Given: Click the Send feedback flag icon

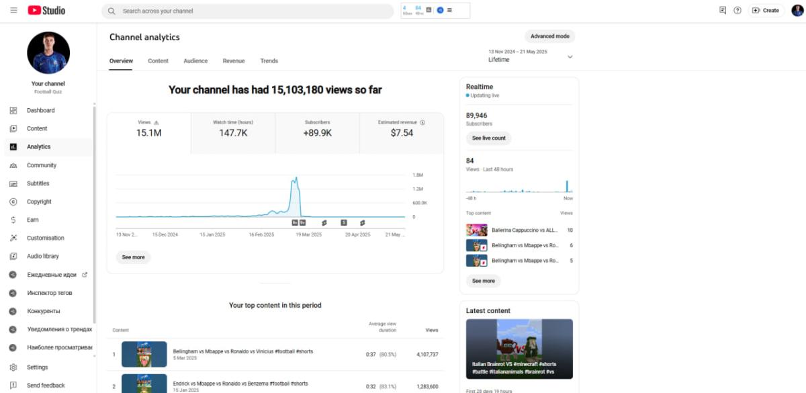Looking at the screenshot, I should coord(13,386).
